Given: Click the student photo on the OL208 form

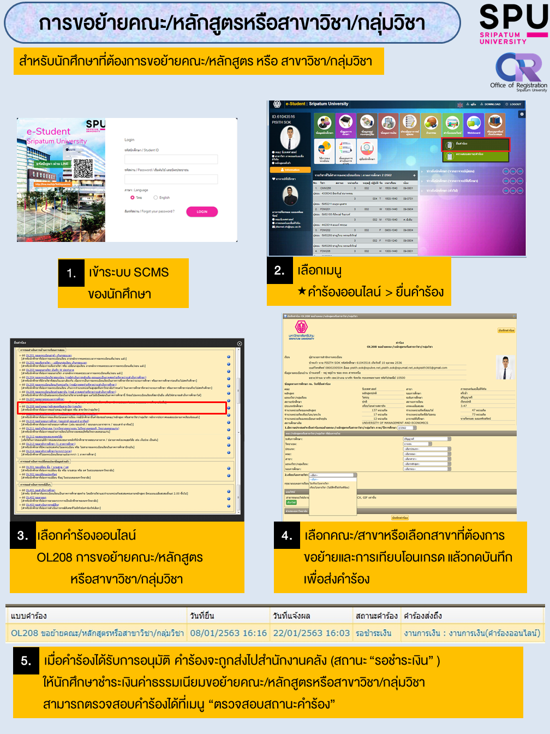Looking at the screenshot, I should click(x=505, y=368).
